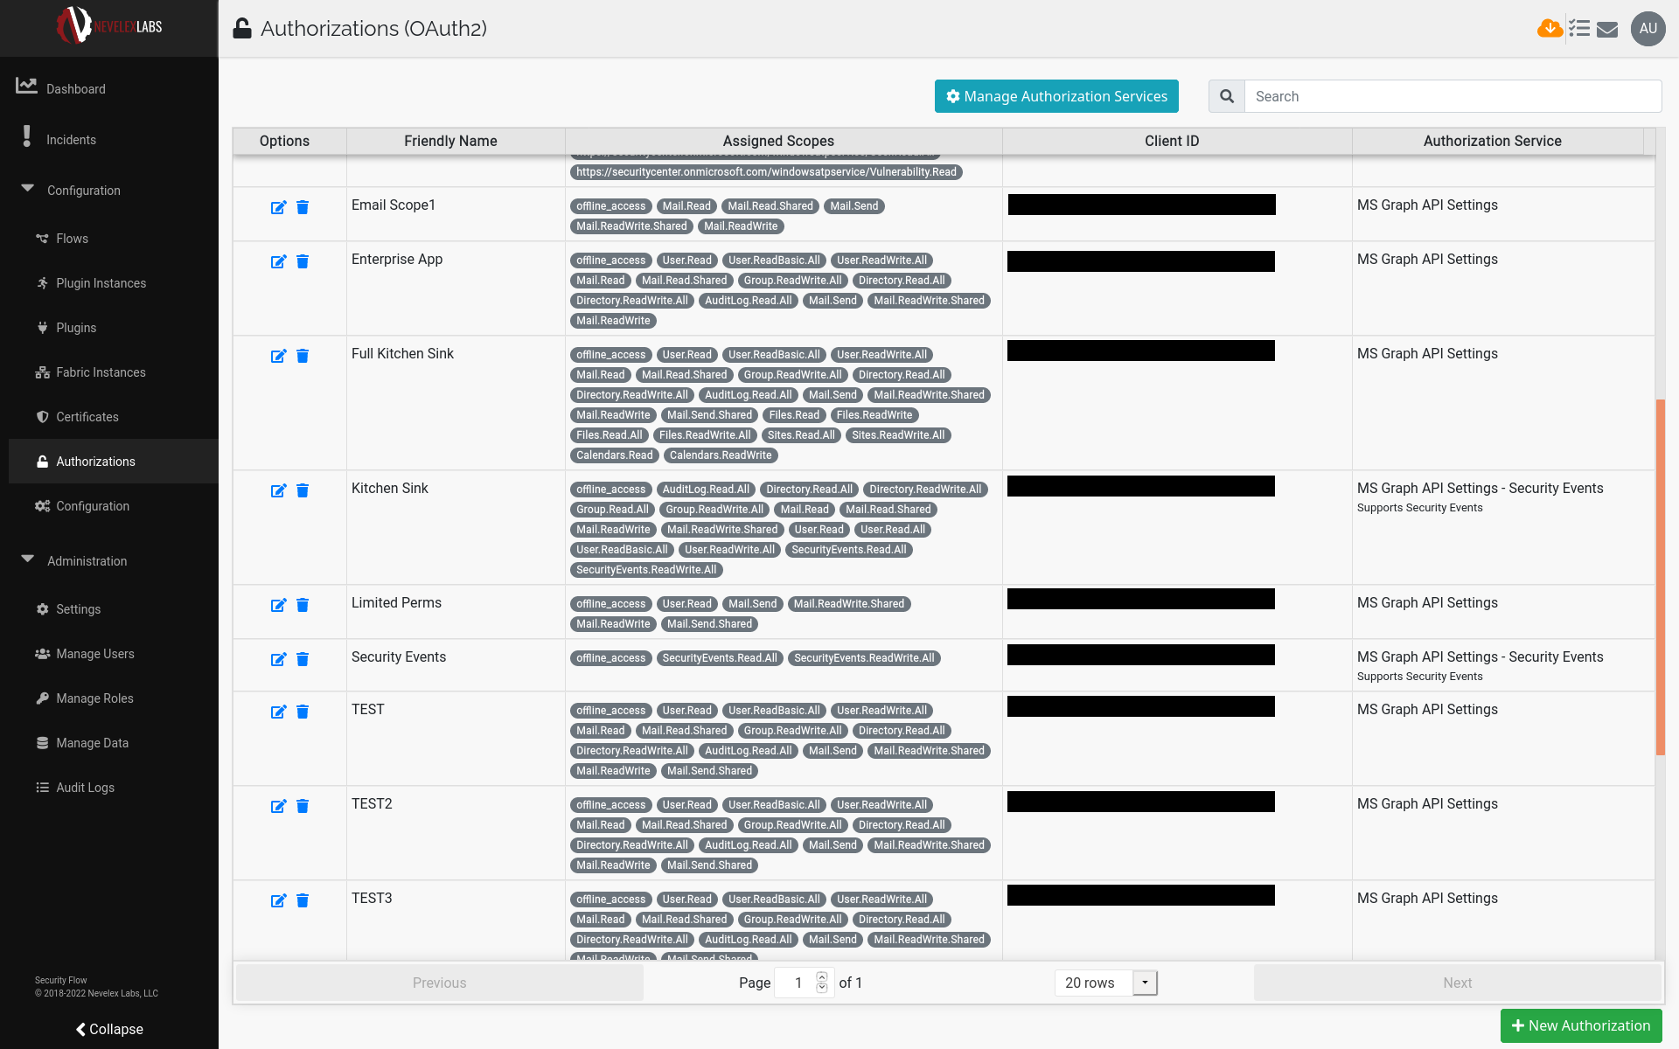Click the AU user avatar
This screenshot has width=1679, height=1049.
pyautogui.click(x=1648, y=29)
